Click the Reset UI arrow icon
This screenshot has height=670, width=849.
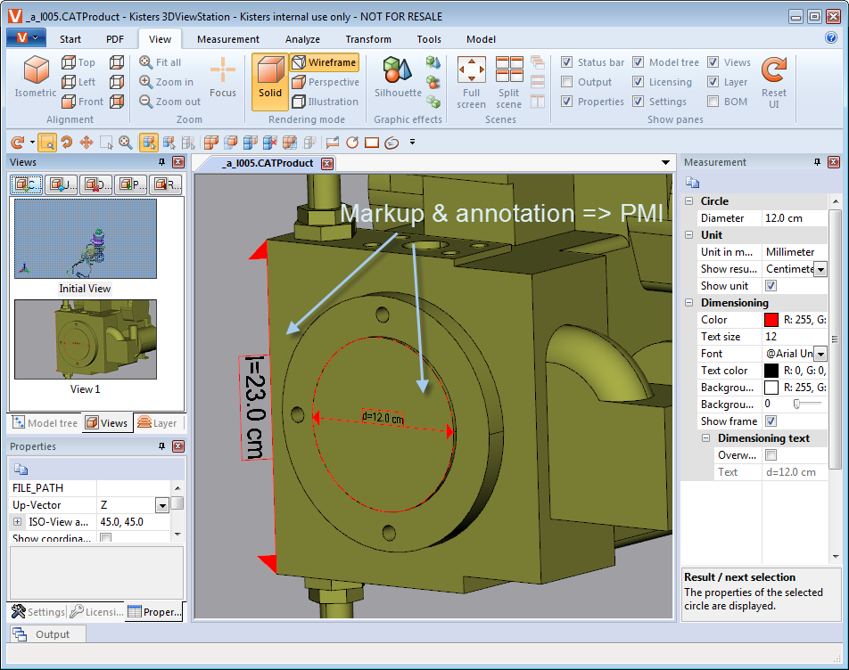point(774,69)
